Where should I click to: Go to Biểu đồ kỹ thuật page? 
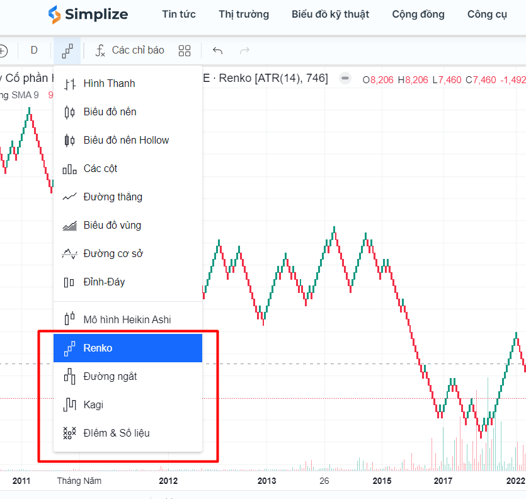[330, 14]
